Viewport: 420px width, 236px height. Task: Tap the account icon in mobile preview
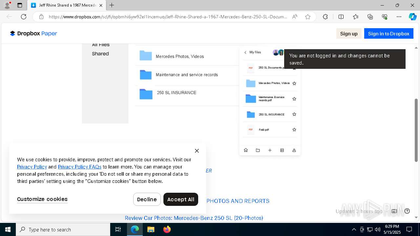294,150
